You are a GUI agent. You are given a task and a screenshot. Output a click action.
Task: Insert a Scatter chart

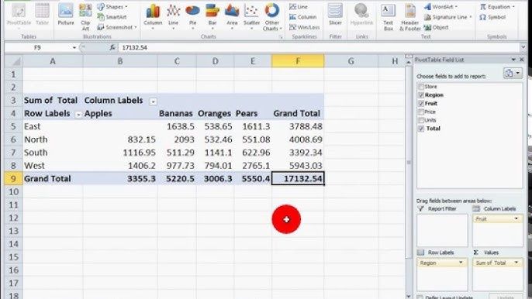click(x=252, y=16)
